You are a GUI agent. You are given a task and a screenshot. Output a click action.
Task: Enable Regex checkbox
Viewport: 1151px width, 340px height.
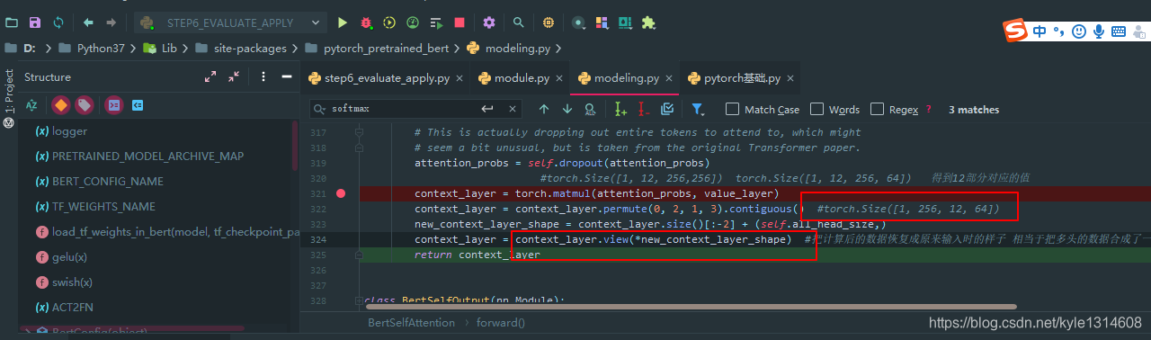pyautogui.click(x=878, y=109)
